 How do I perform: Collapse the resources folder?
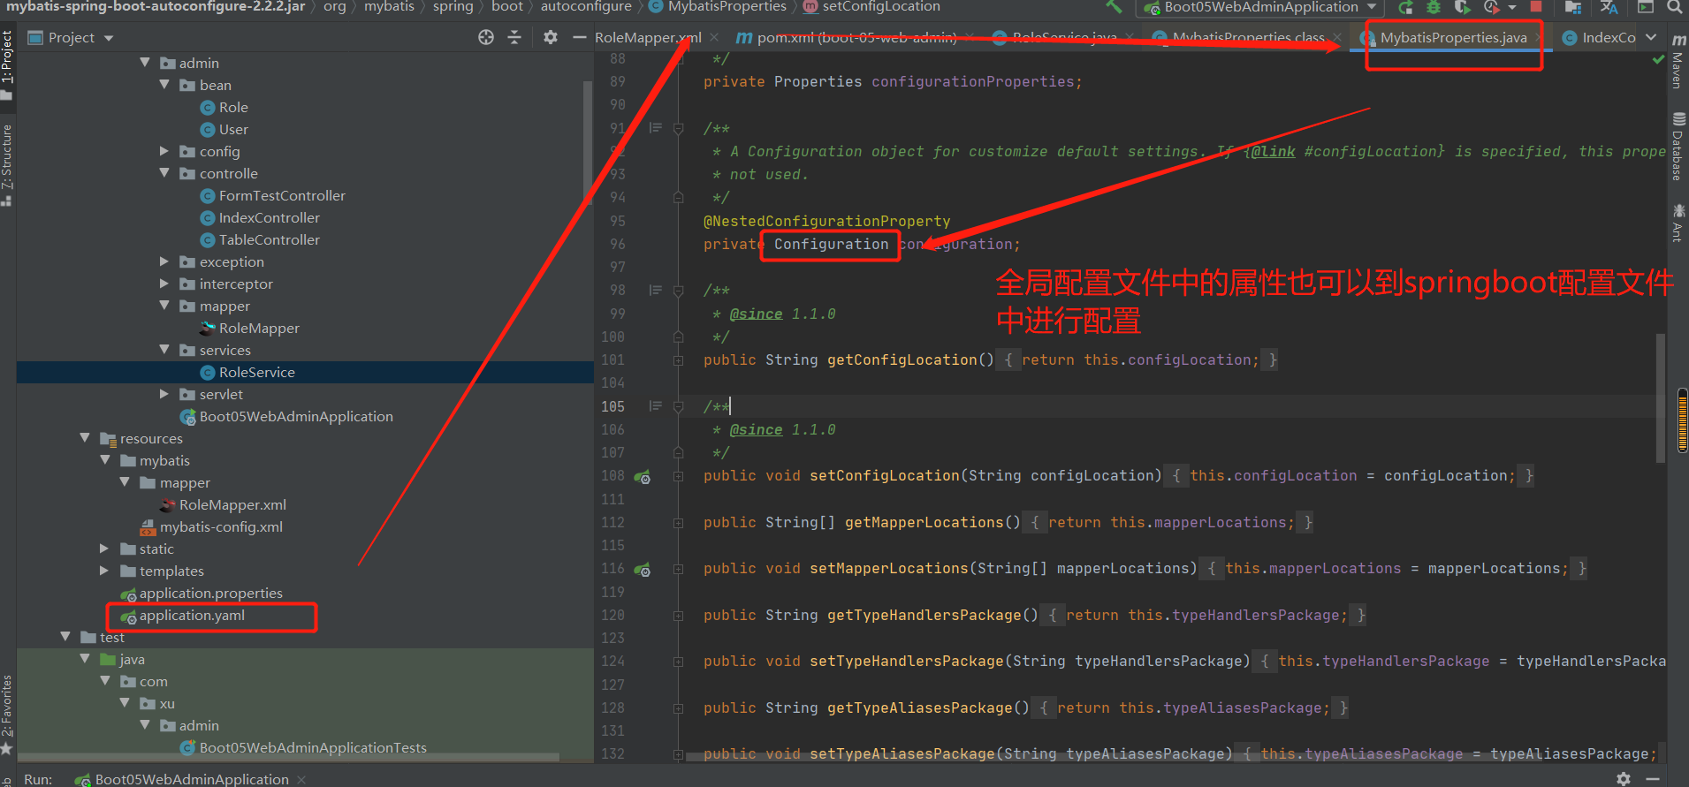coord(85,438)
